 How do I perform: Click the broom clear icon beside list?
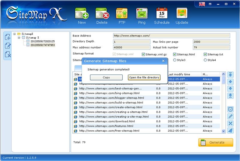click(230, 130)
